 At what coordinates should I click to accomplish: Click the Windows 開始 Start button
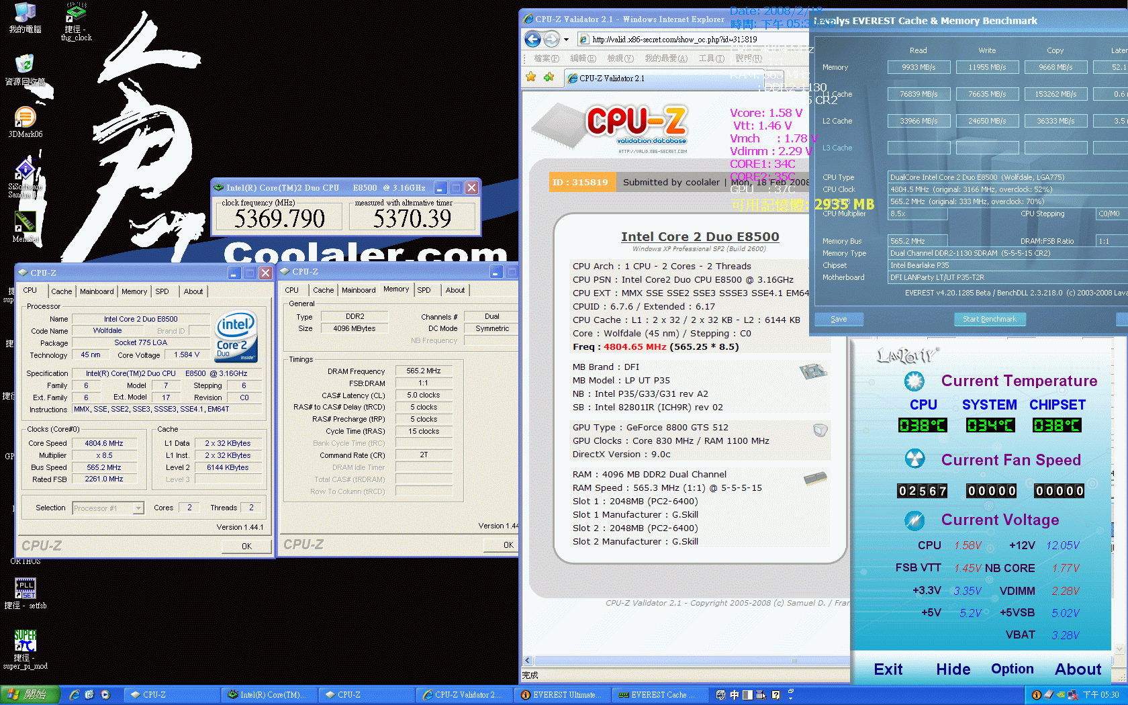(30, 695)
